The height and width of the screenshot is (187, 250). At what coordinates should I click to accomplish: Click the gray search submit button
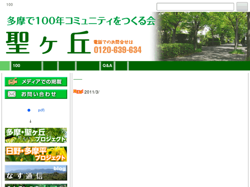(x=242, y=7)
